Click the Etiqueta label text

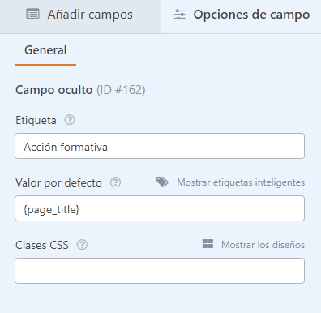36,121
